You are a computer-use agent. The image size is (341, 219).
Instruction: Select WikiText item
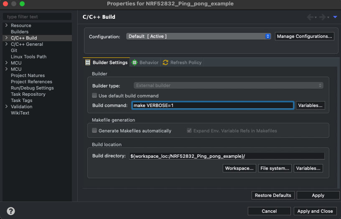(x=20, y=113)
